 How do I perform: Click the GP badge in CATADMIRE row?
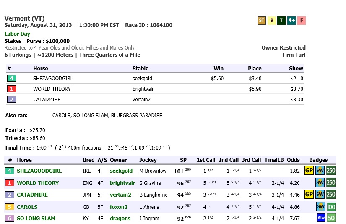coord(309,195)
